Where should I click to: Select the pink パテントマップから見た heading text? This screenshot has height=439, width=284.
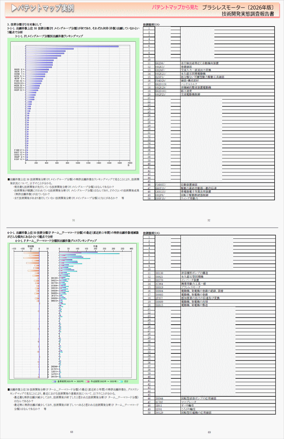[x=175, y=7]
